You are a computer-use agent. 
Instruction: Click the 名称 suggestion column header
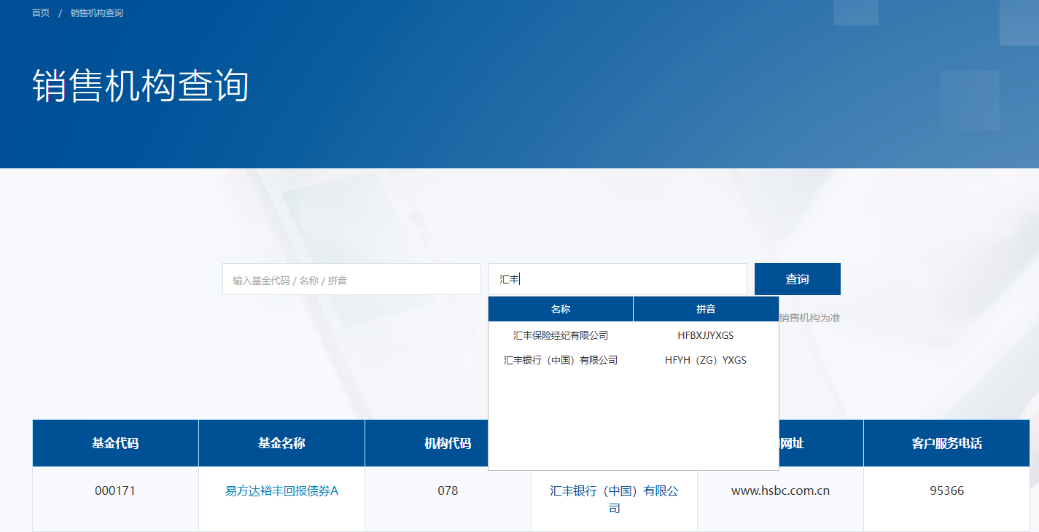click(561, 309)
